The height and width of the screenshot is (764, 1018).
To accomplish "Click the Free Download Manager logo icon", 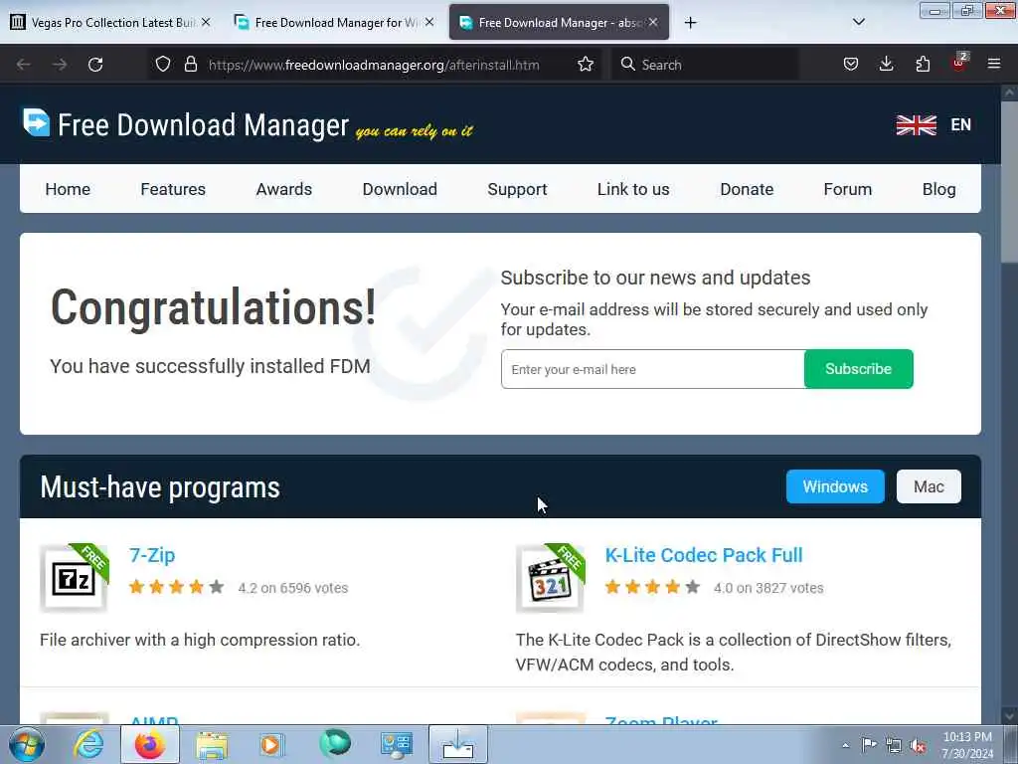I will [37, 122].
